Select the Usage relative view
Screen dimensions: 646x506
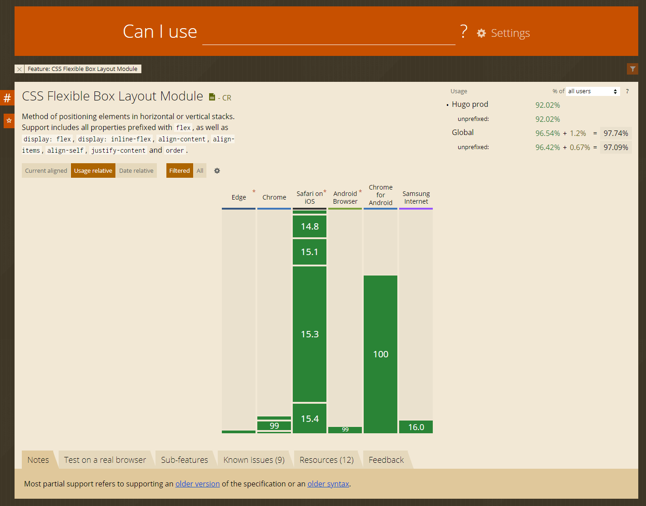tap(93, 170)
